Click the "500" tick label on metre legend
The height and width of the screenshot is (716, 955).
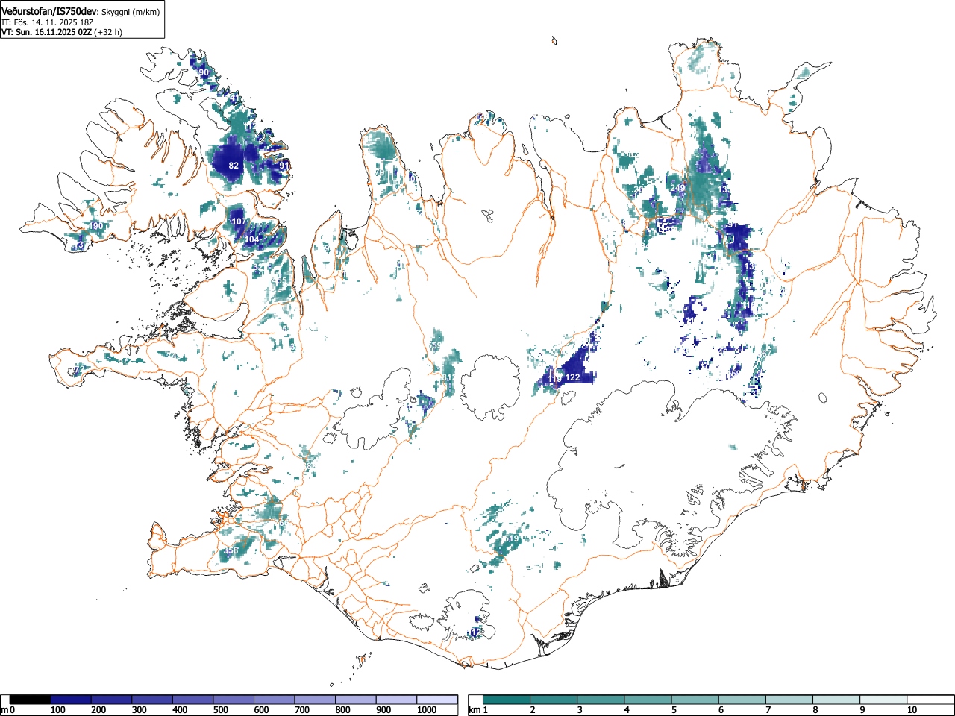click(x=221, y=710)
